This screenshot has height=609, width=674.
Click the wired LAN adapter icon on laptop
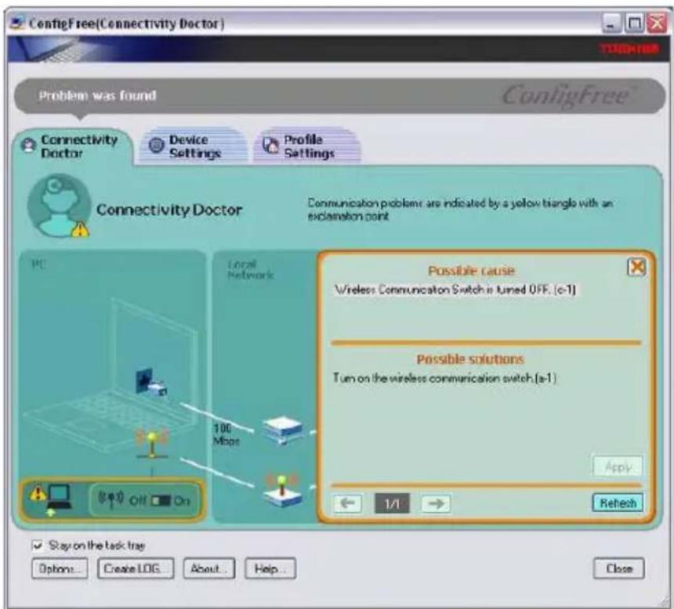click(151, 383)
